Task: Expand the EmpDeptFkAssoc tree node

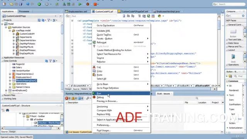Action: (14, 50)
